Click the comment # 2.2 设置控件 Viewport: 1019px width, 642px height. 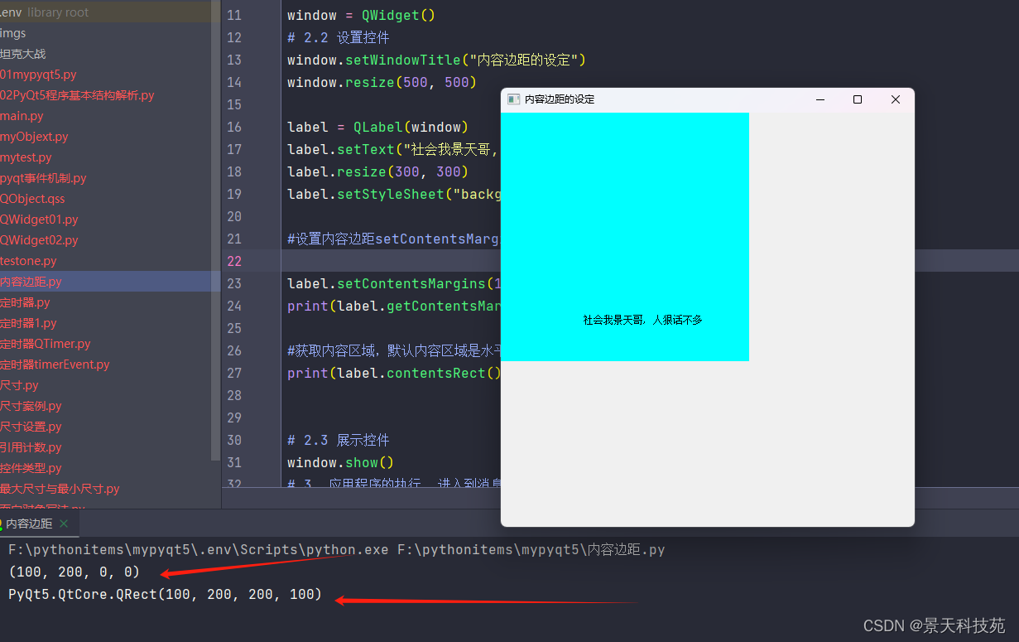click(339, 37)
